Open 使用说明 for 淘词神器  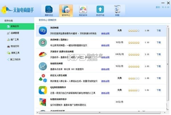click(105, 34)
